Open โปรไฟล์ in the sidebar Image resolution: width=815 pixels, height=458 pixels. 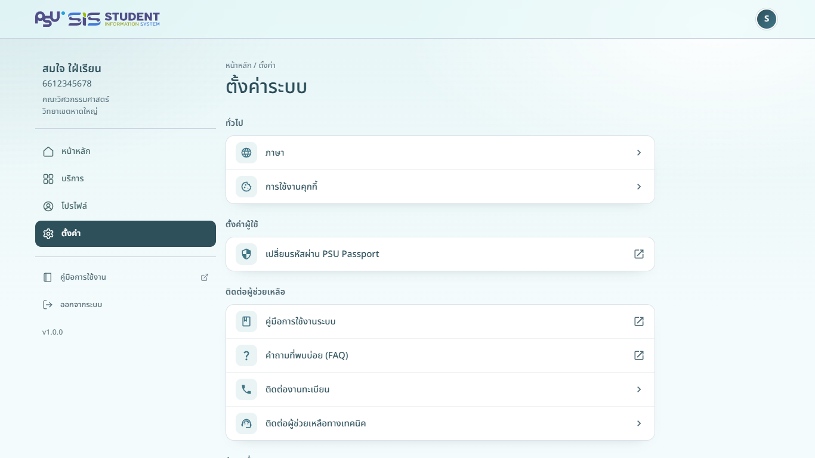(125, 206)
